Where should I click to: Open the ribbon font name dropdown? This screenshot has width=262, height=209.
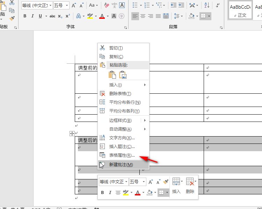(x=50, y=6)
